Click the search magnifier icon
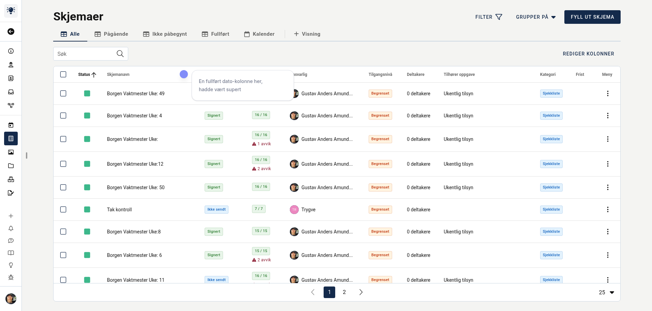Screen dimensions: 652x311 [x=120, y=54]
